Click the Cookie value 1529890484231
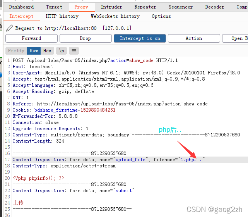248x217 pixels. coord(98,110)
